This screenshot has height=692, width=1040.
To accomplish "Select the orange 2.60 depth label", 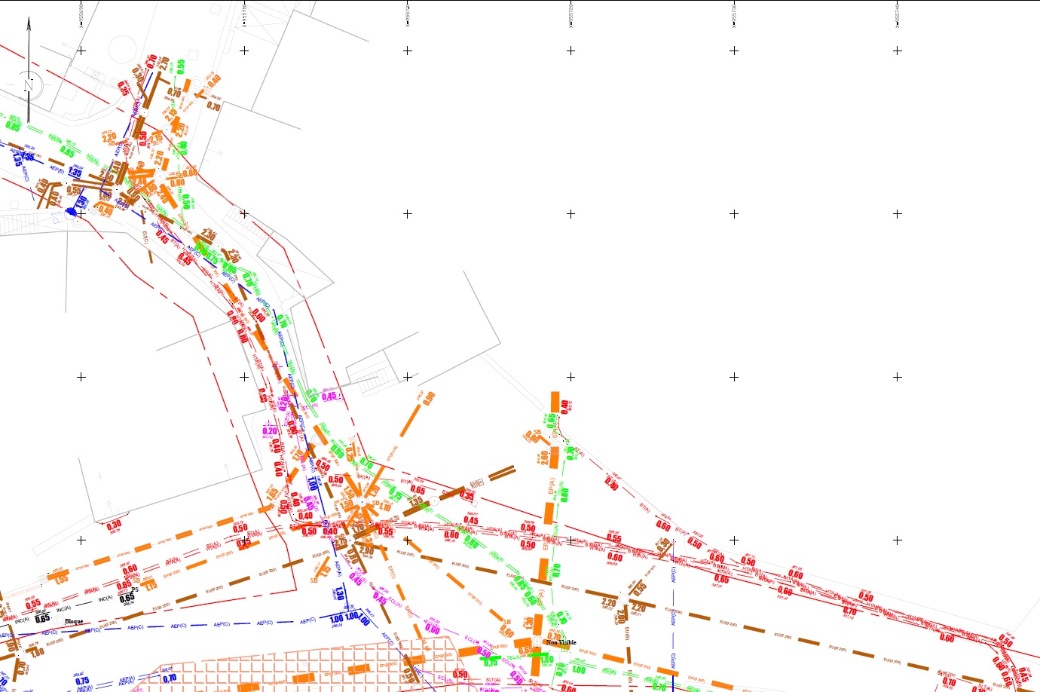I will coord(543,458).
